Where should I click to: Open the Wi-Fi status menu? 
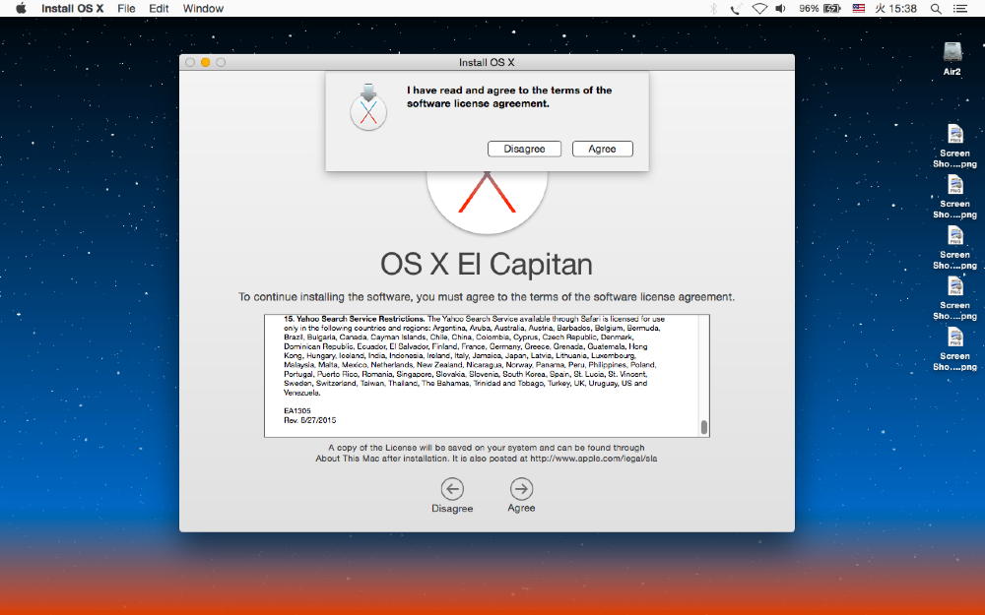759,8
